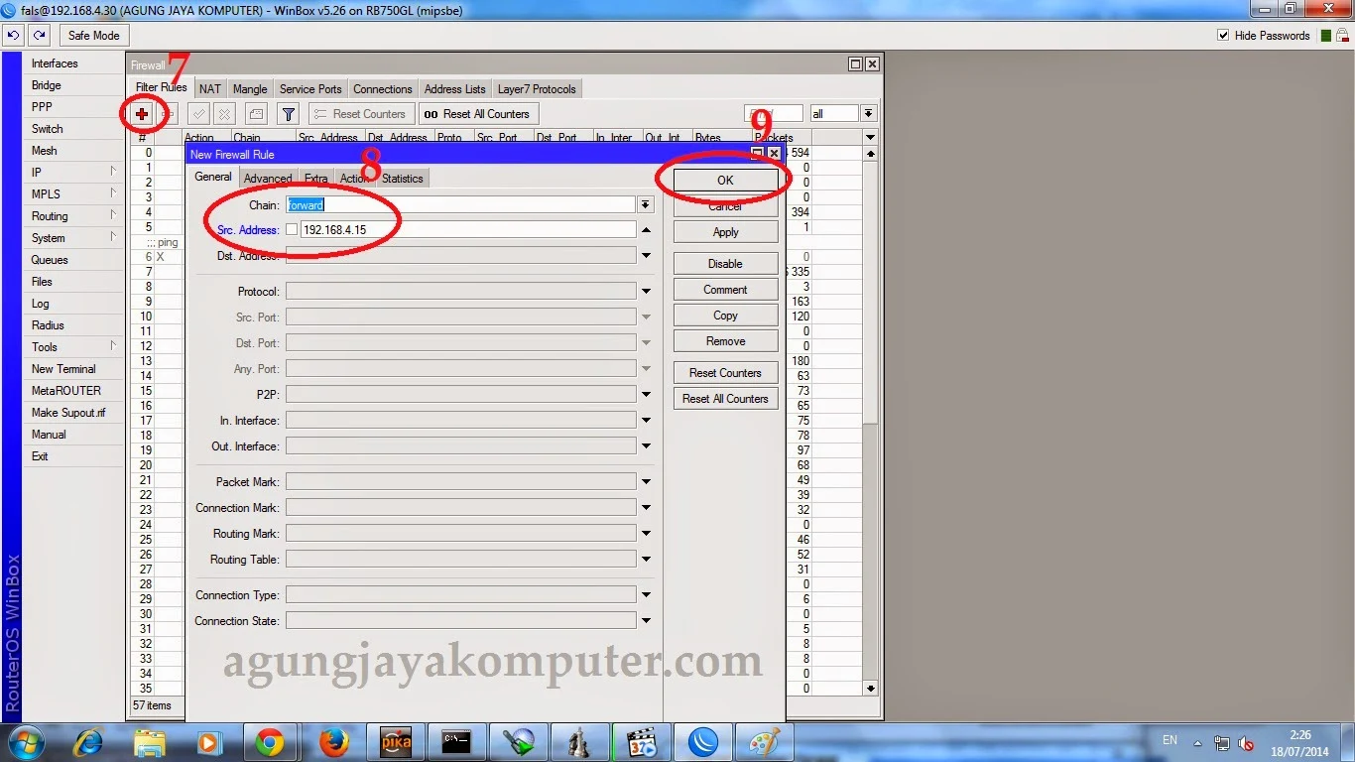Switch to the NAT tab
Image resolution: width=1355 pixels, height=762 pixels.
tap(210, 89)
